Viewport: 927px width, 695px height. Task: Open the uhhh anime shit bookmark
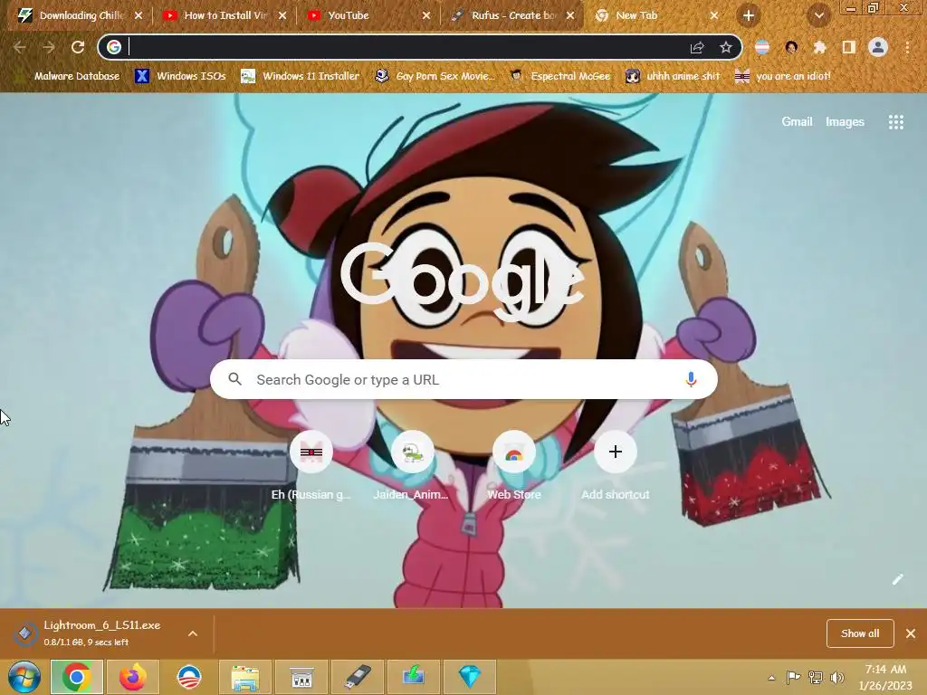pyautogui.click(x=673, y=76)
